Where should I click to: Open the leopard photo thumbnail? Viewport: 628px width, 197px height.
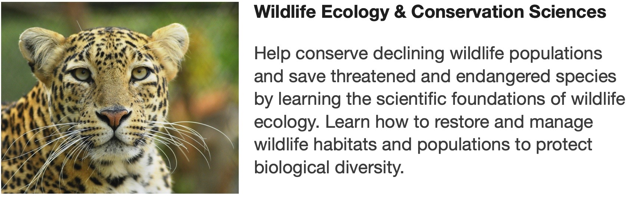119,98
